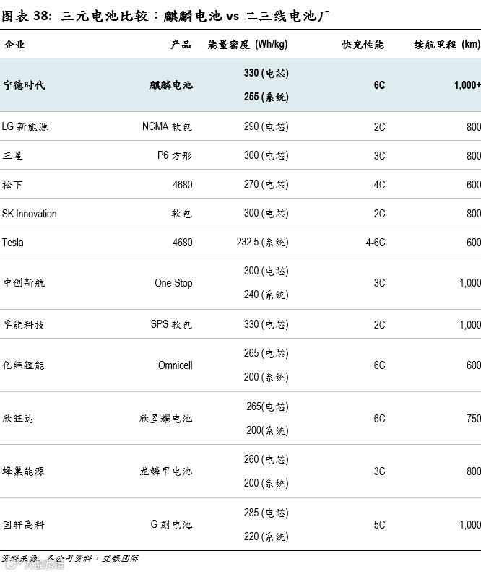Click the '270 (电芯)' value
This screenshot has height=574, width=481.
tap(266, 185)
